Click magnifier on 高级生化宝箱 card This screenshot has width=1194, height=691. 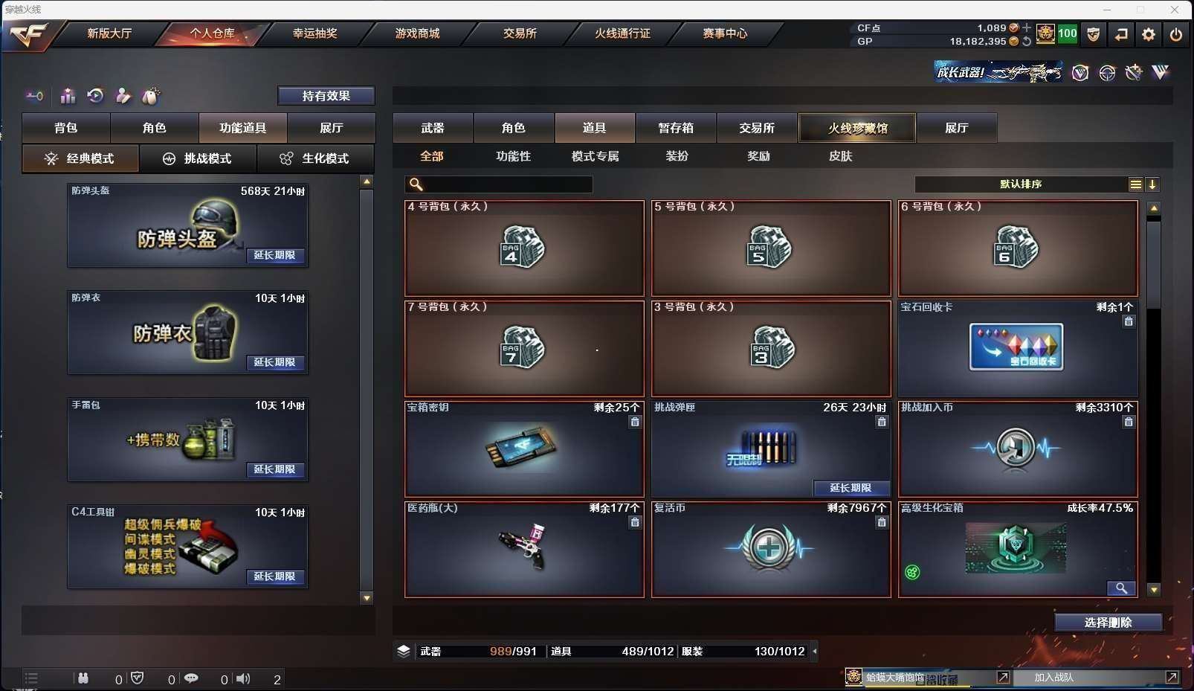pyautogui.click(x=1120, y=588)
